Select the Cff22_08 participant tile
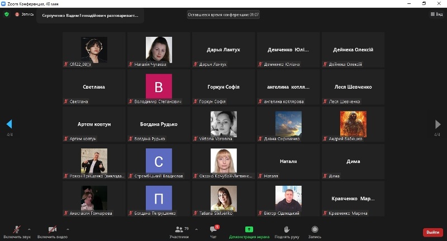This screenshot has height=241, width=447. point(94,50)
